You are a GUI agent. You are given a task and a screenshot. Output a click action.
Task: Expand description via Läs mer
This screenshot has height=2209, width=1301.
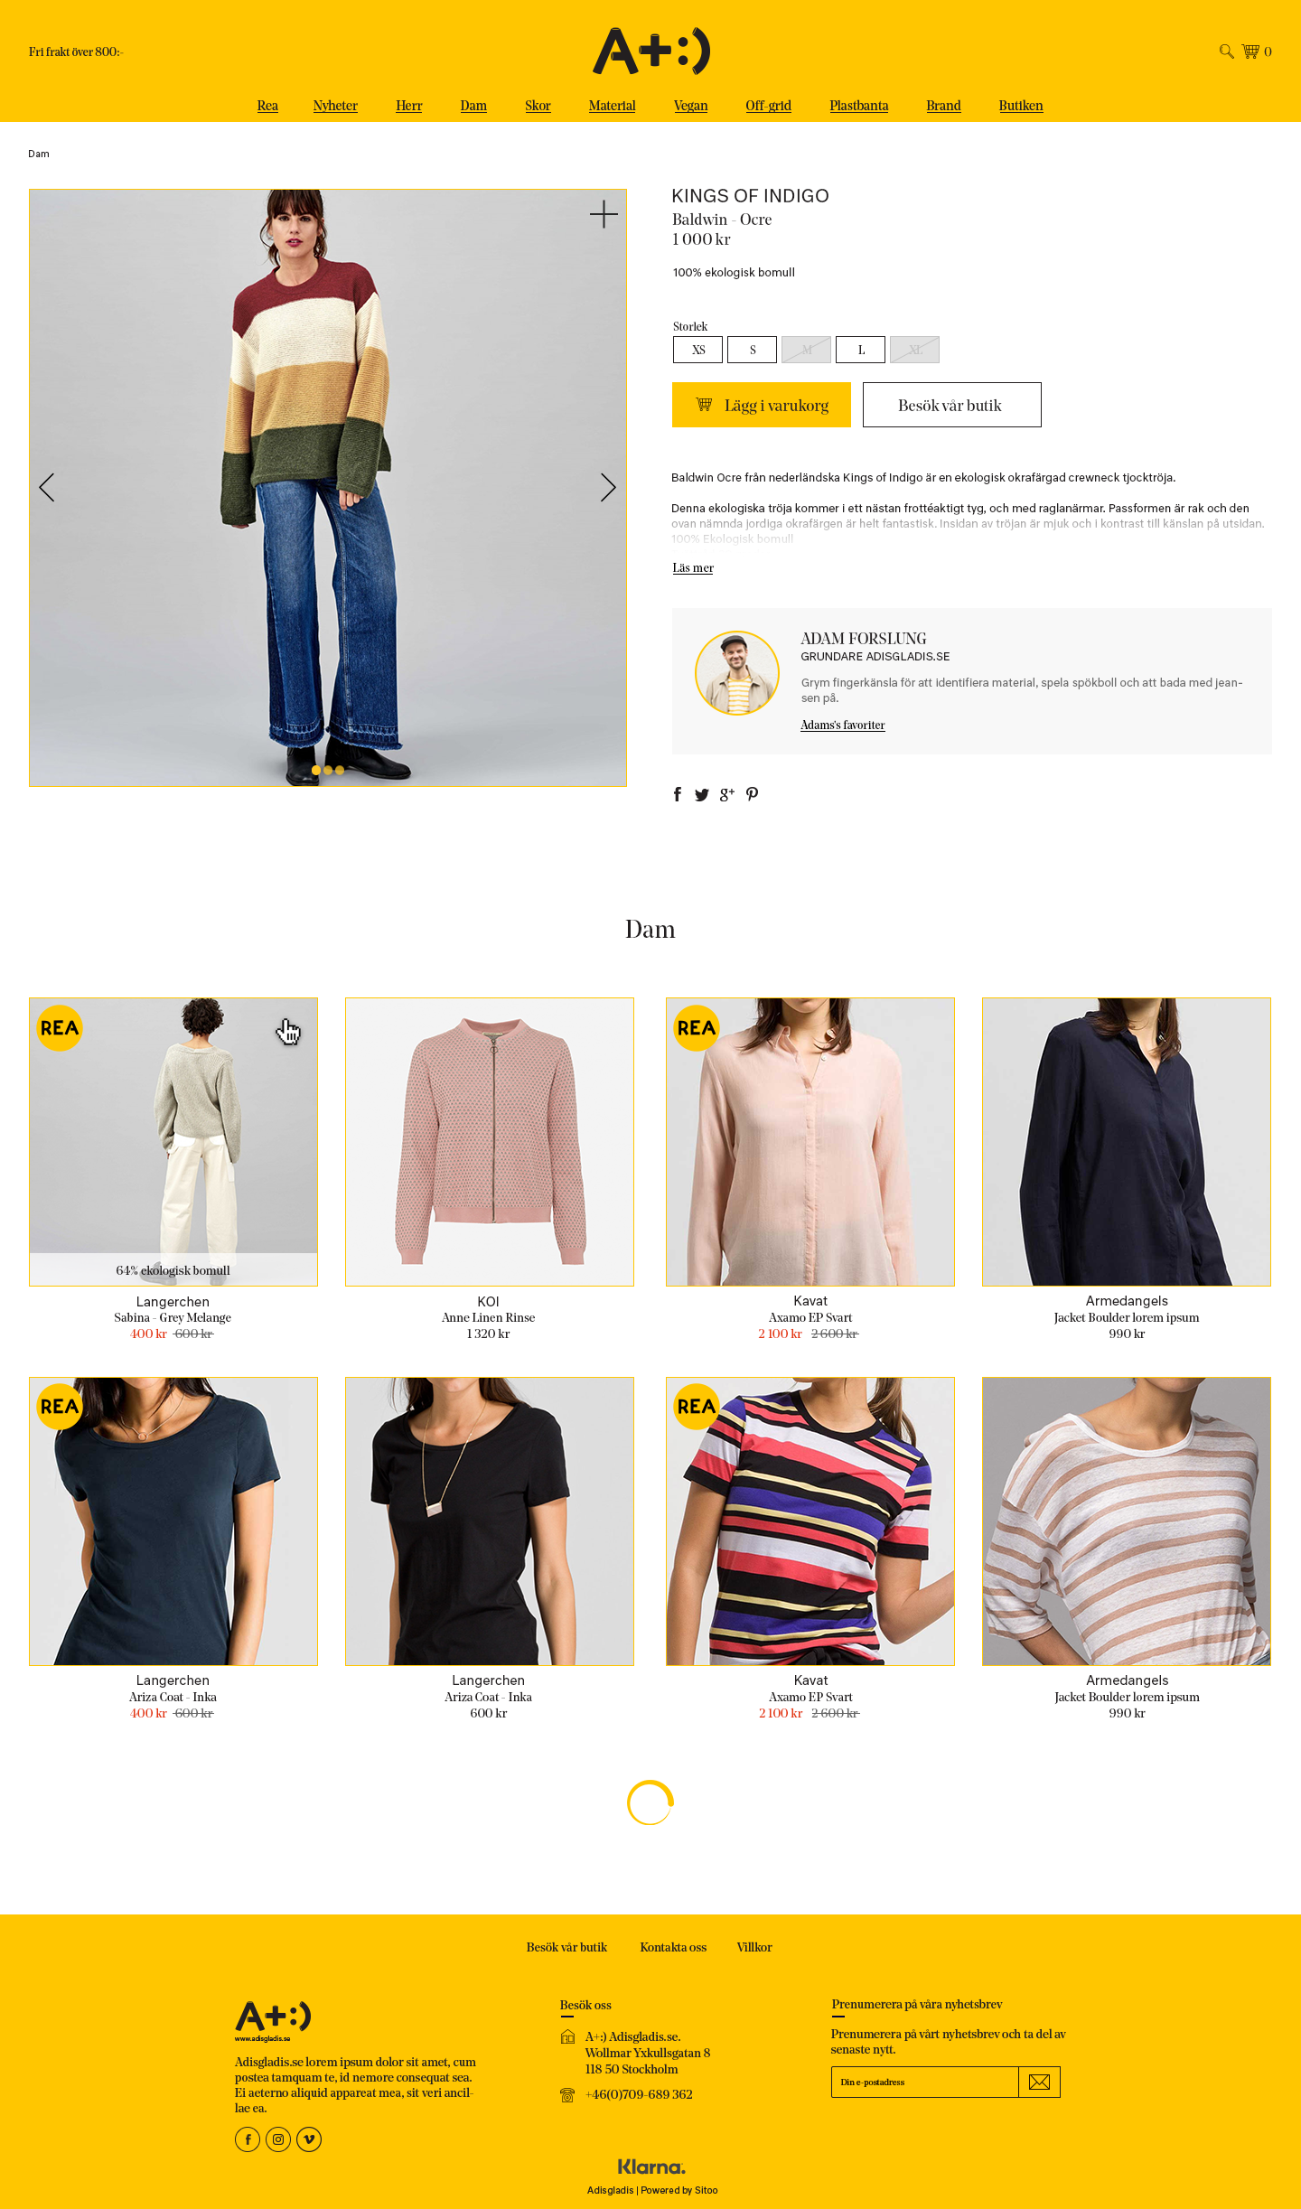coord(693,568)
